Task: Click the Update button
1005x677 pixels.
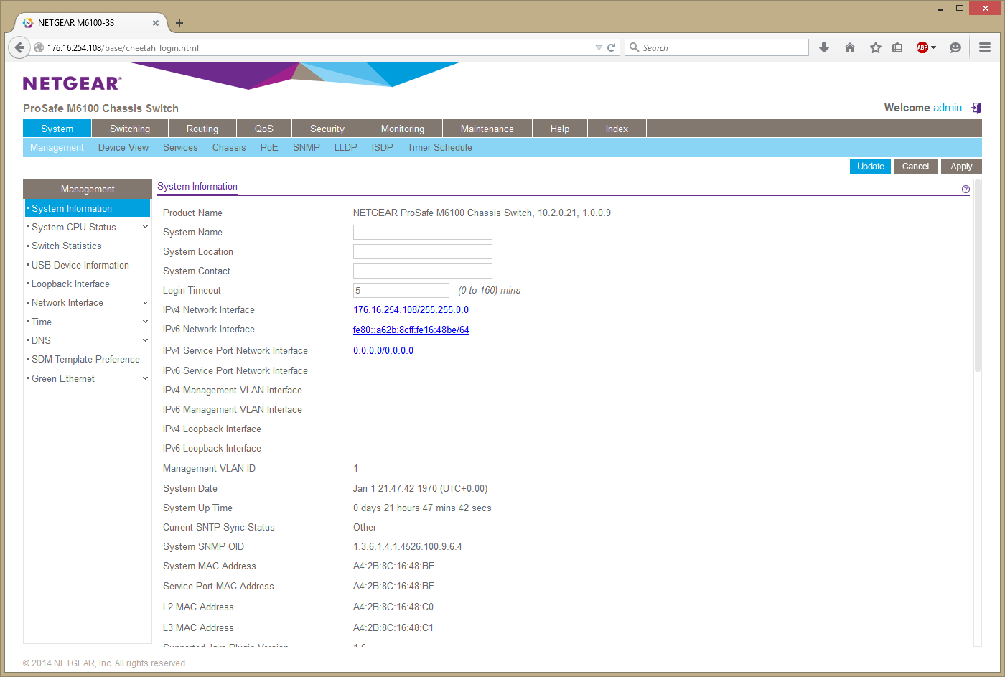Action: 871,166
